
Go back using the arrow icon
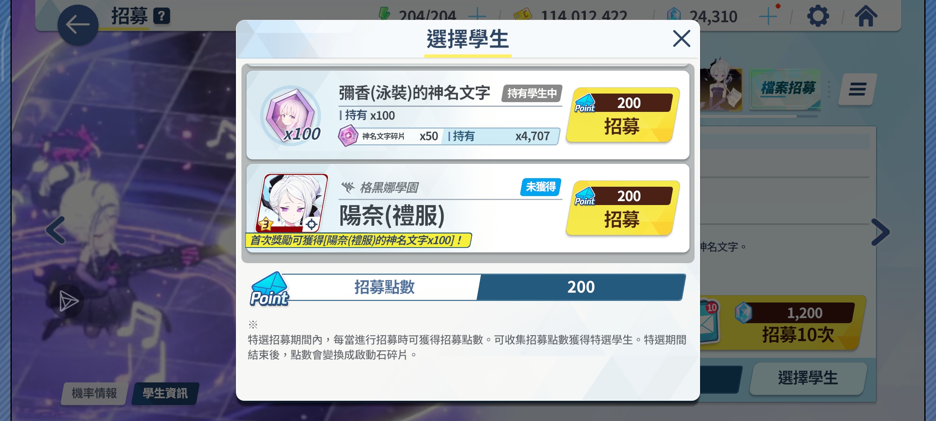click(78, 25)
